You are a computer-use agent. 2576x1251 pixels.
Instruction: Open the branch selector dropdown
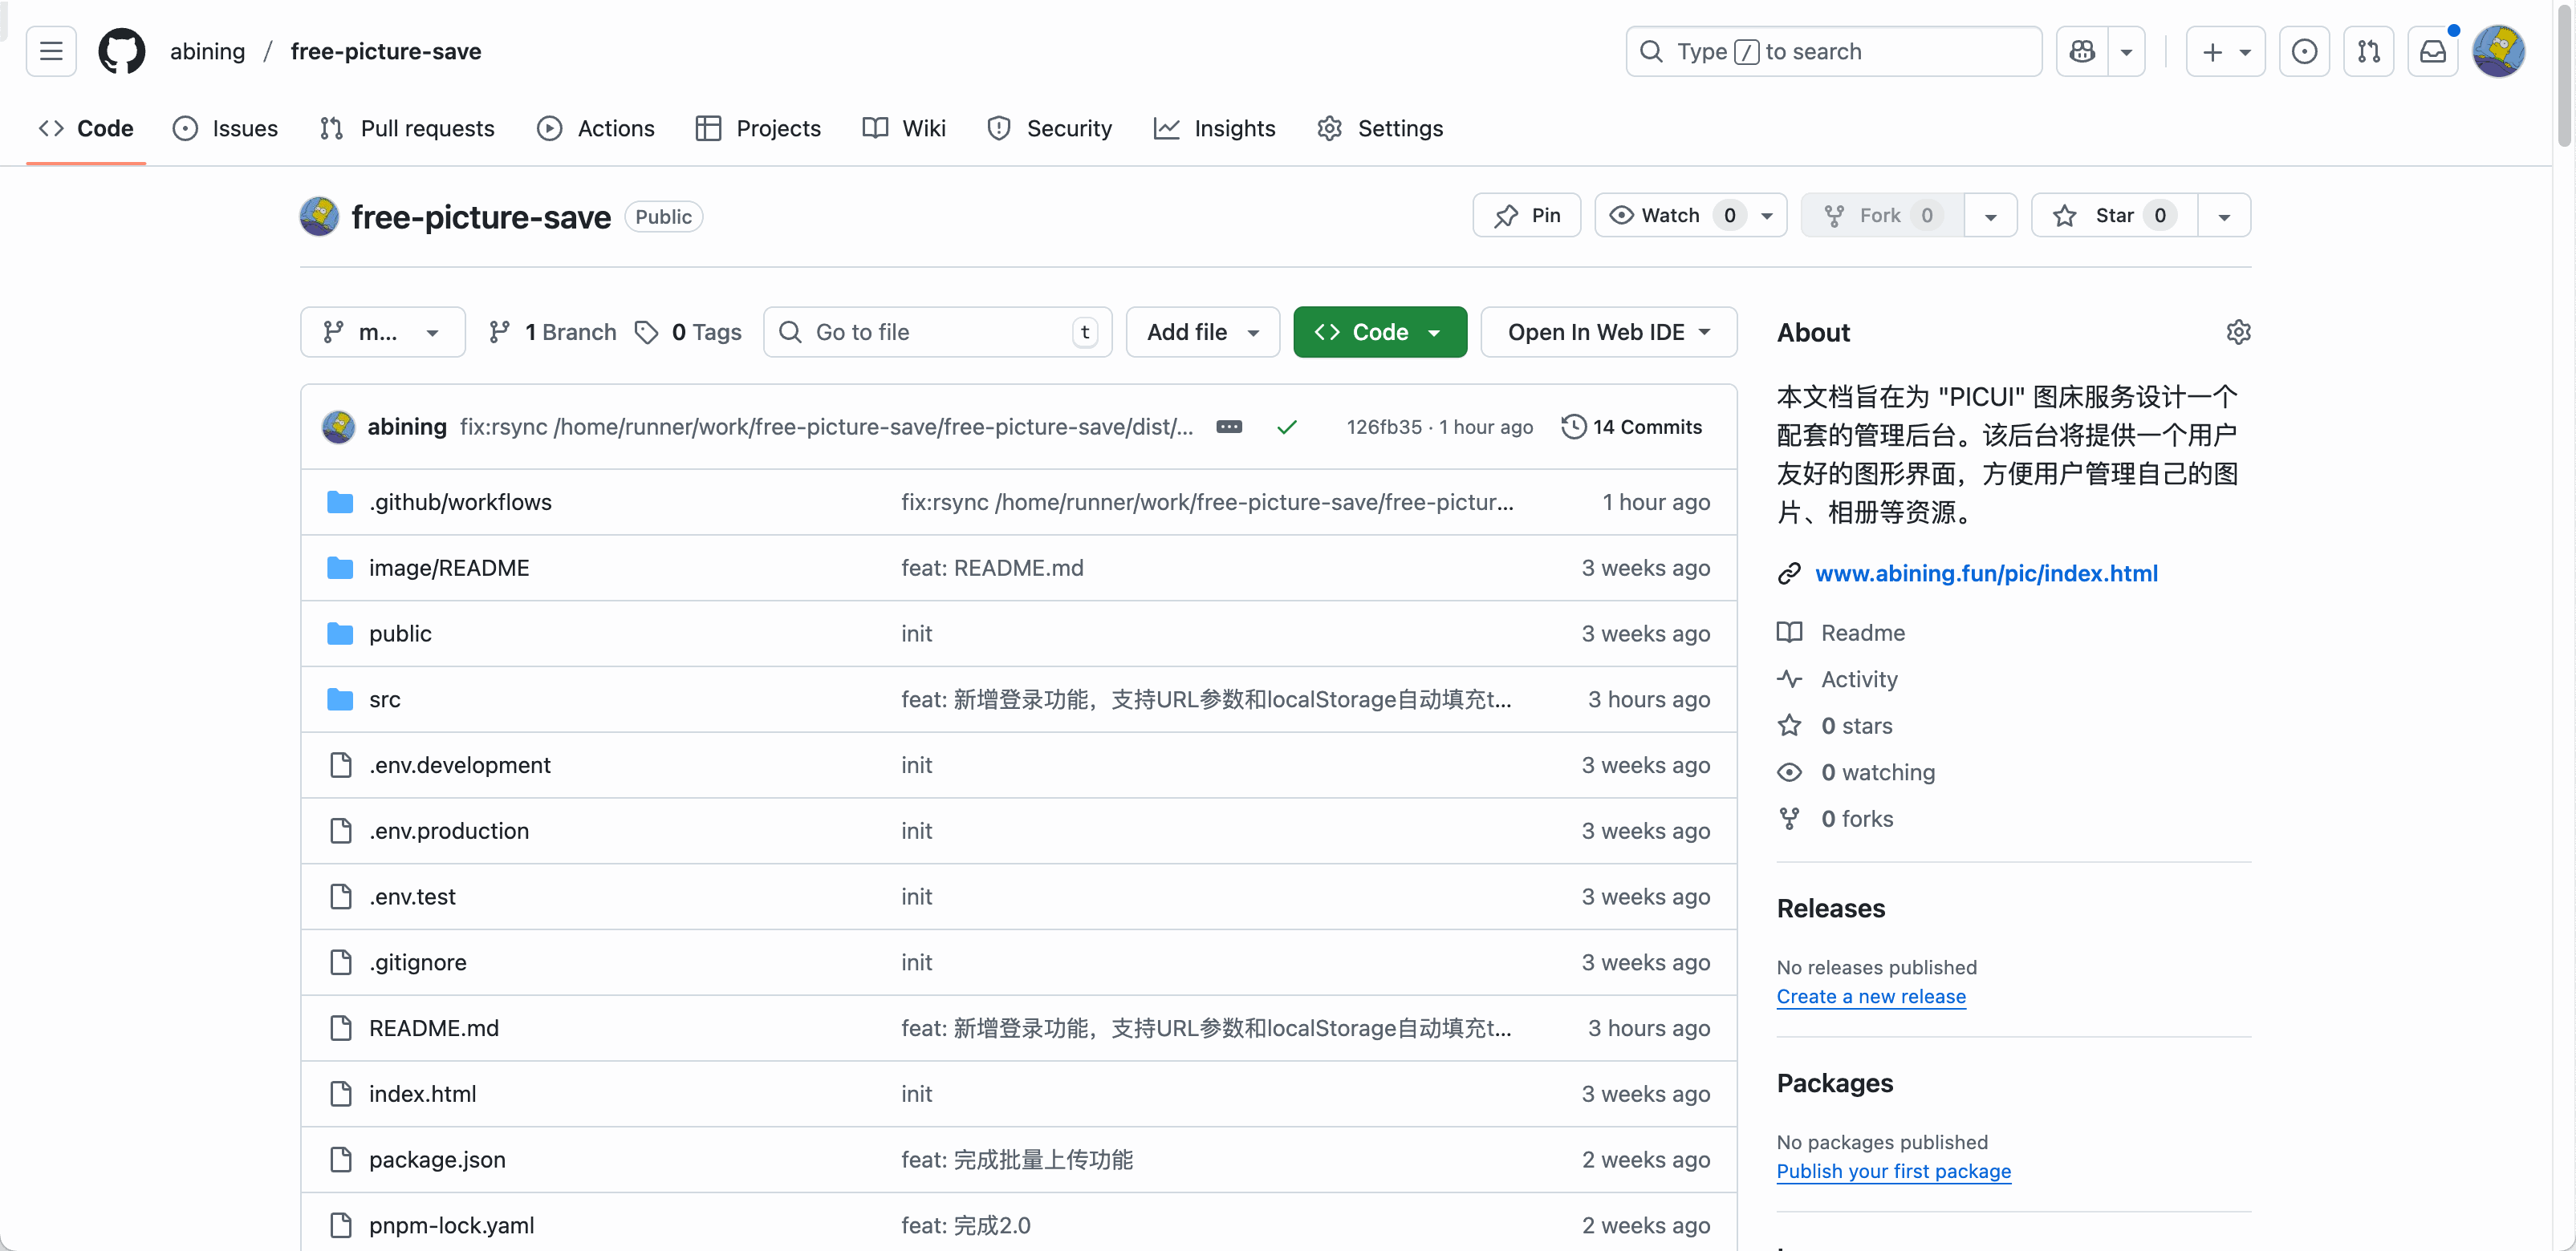tap(382, 332)
